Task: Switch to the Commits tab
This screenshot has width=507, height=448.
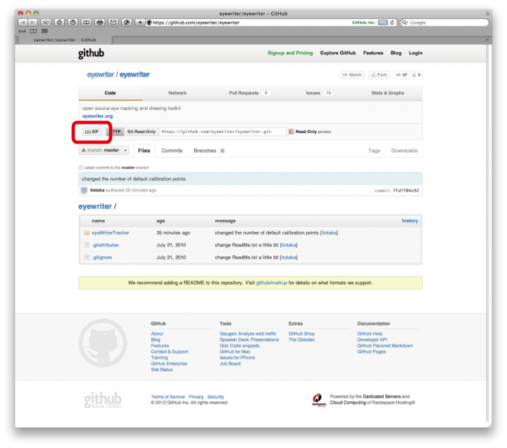Action: 172,151
